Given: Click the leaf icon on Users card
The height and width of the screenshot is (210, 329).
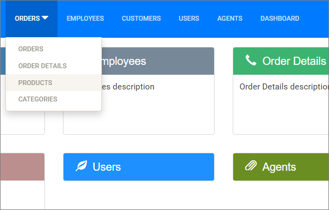Looking at the screenshot, I should (82, 166).
